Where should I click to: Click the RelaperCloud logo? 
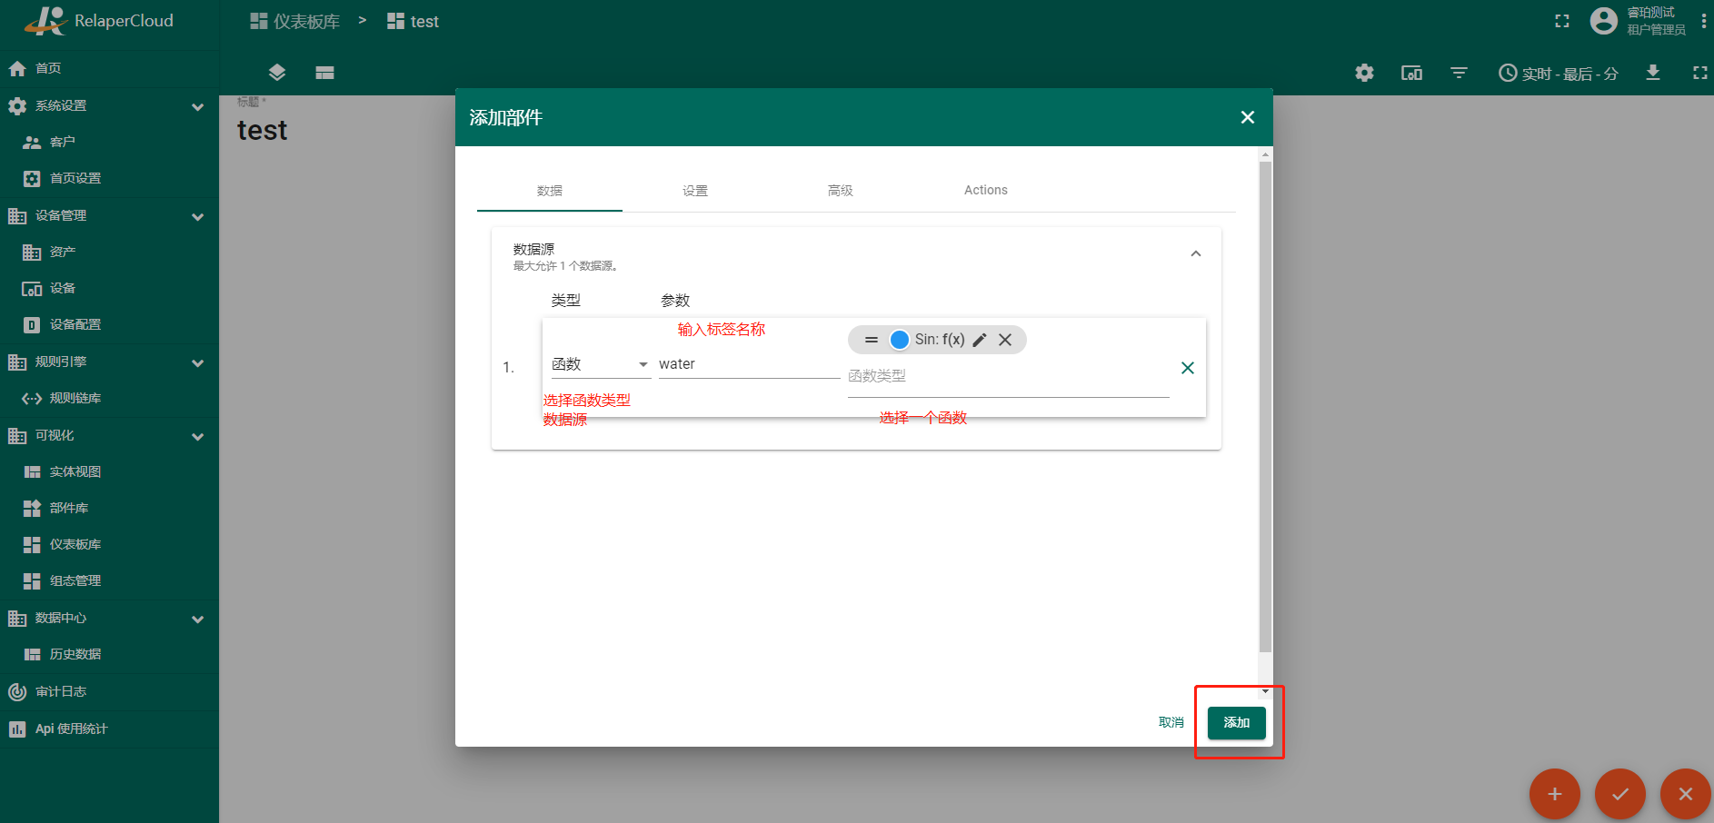pos(98,21)
